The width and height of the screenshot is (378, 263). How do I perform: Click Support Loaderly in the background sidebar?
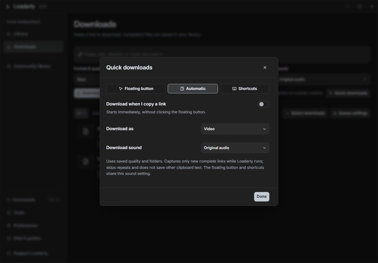34,253
